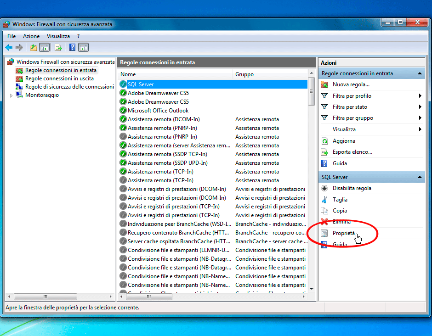The height and width of the screenshot is (336, 432).
Task: Click the Up one level toolbar icon
Action: 34,48
